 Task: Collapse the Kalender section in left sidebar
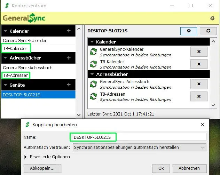pyautogui.click(x=5, y=31)
